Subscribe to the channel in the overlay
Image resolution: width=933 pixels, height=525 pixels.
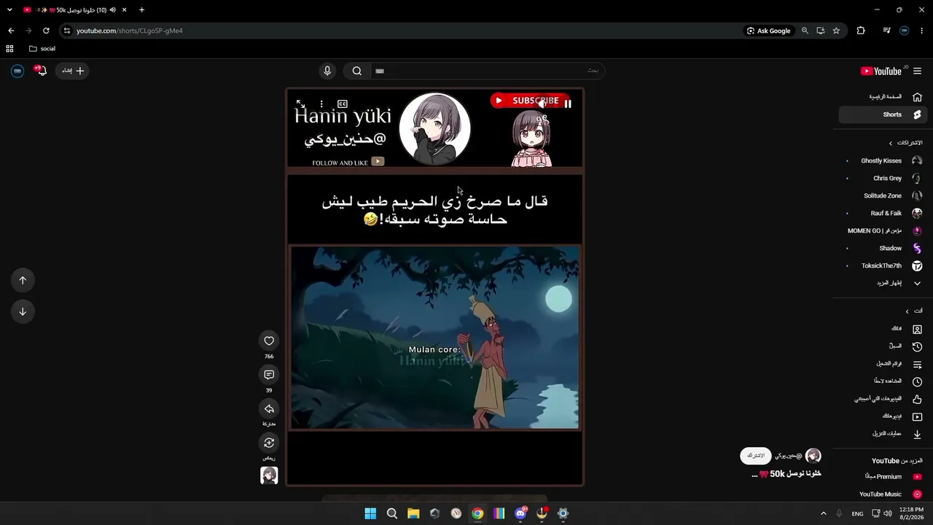[756, 456]
